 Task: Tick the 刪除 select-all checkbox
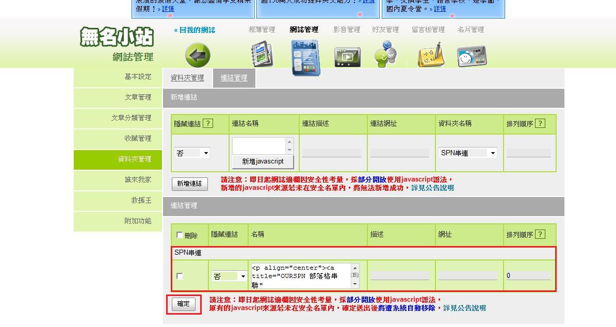point(180,235)
